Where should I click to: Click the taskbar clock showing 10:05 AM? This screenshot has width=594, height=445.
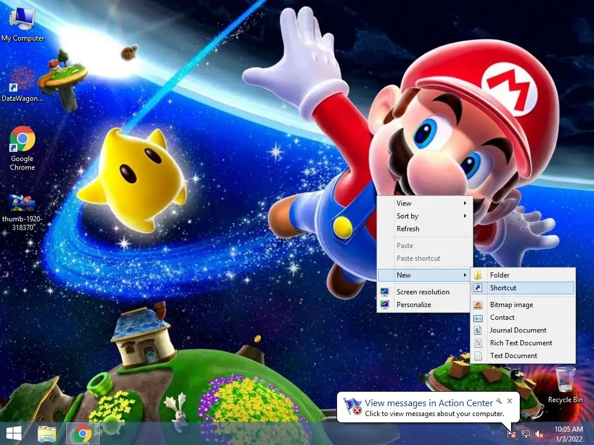[x=568, y=433]
